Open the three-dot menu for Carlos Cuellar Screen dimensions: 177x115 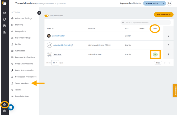pyautogui.click(x=168, y=36)
